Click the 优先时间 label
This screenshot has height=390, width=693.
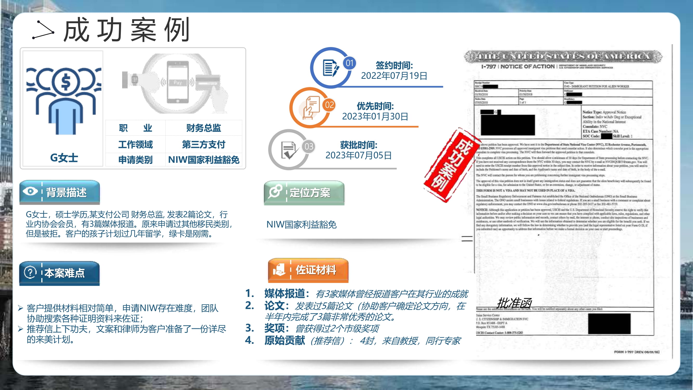pos(375,106)
